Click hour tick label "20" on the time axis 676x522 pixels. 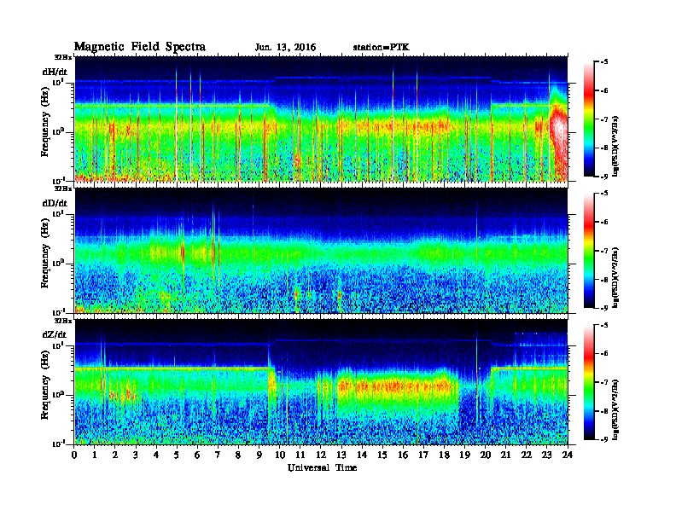click(485, 455)
